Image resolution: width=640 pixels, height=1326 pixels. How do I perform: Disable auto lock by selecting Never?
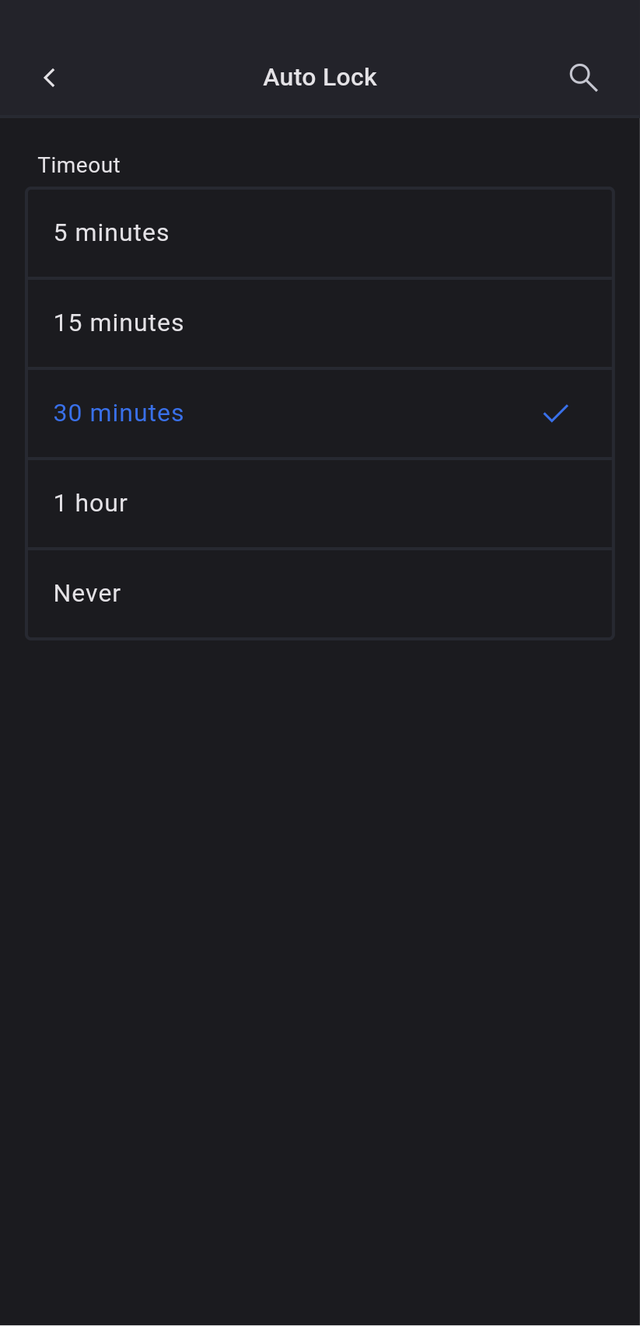320,594
